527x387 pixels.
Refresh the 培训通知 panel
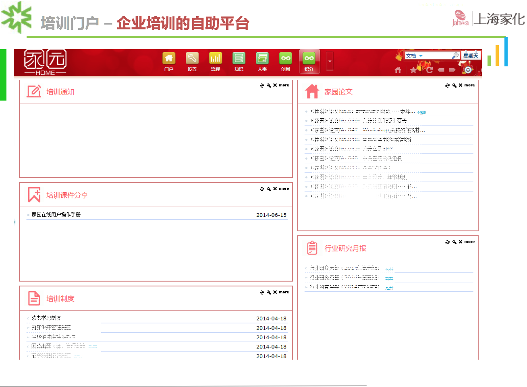(262, 85)
